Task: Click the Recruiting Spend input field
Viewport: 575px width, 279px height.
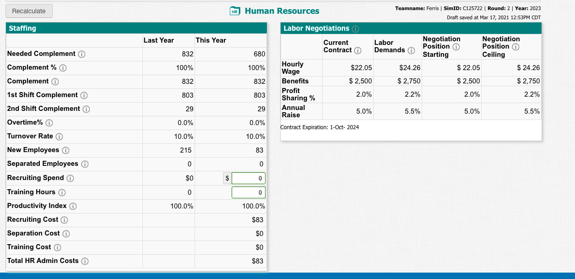Action: coord(247,178)
